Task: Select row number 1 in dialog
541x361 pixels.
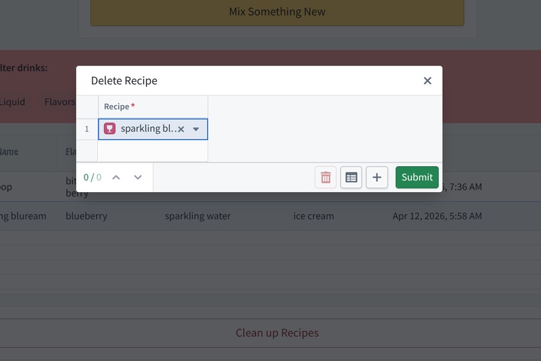Action: click(x=87, y=129)
